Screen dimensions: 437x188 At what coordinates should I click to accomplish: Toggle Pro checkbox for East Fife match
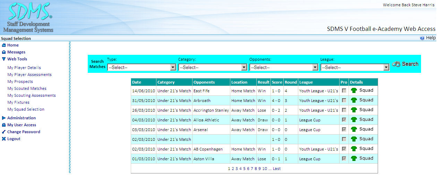tap(344, 91)
